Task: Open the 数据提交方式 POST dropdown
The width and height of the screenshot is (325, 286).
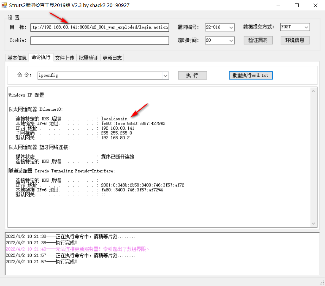Action: click(x=295, y=27)
